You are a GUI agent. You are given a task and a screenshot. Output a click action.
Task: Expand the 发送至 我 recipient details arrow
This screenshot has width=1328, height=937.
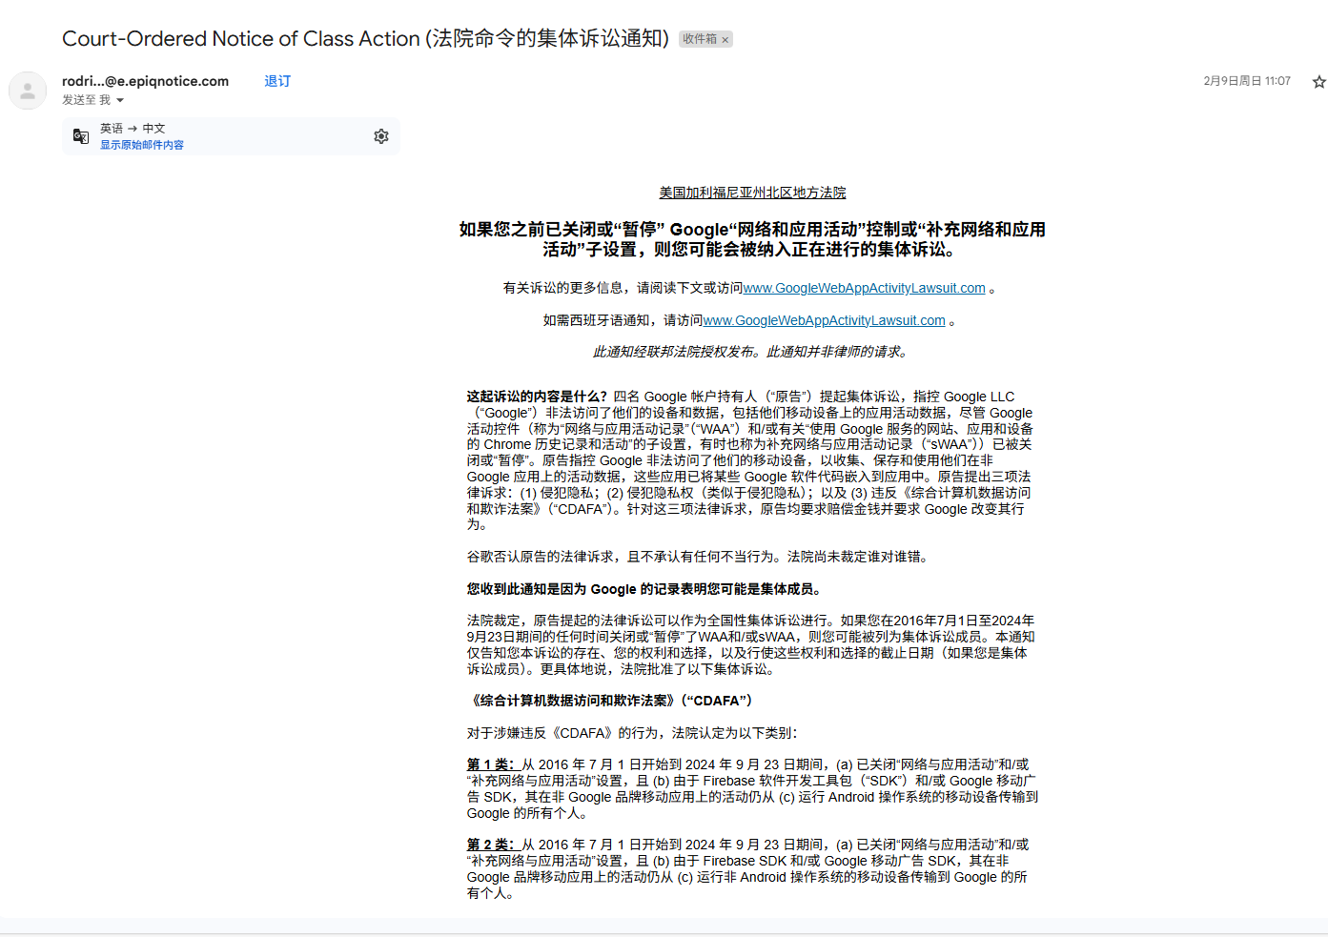(x=120, y=100)
